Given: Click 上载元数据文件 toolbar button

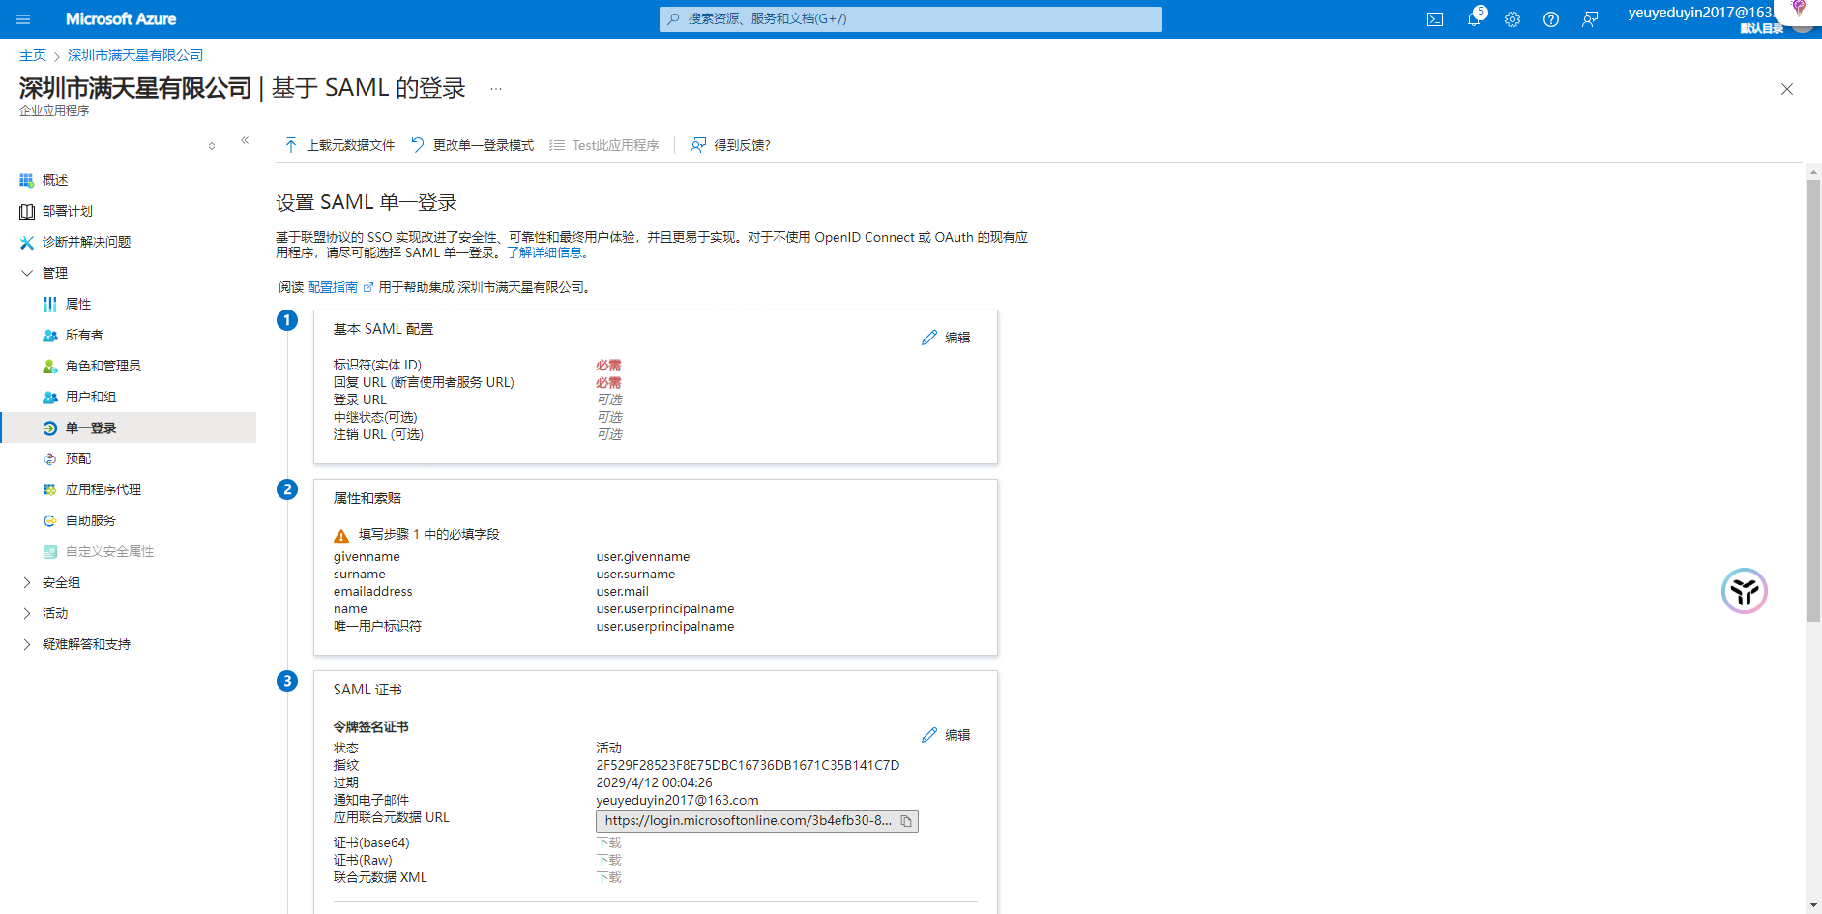Looking at the screenshot, I should (339, 145).
